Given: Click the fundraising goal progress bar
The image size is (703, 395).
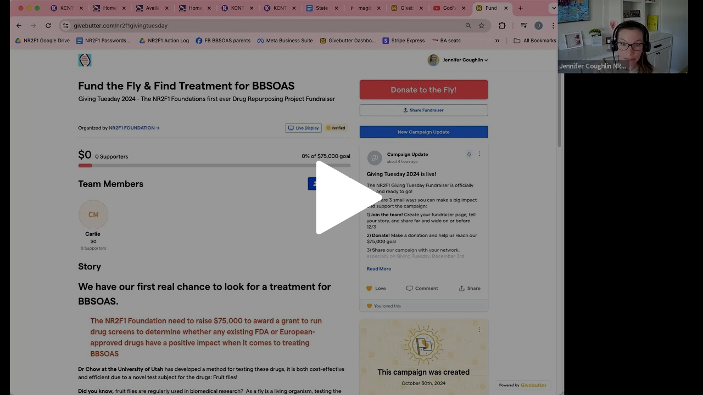Looking at the screenshot, I should [214, 165].
